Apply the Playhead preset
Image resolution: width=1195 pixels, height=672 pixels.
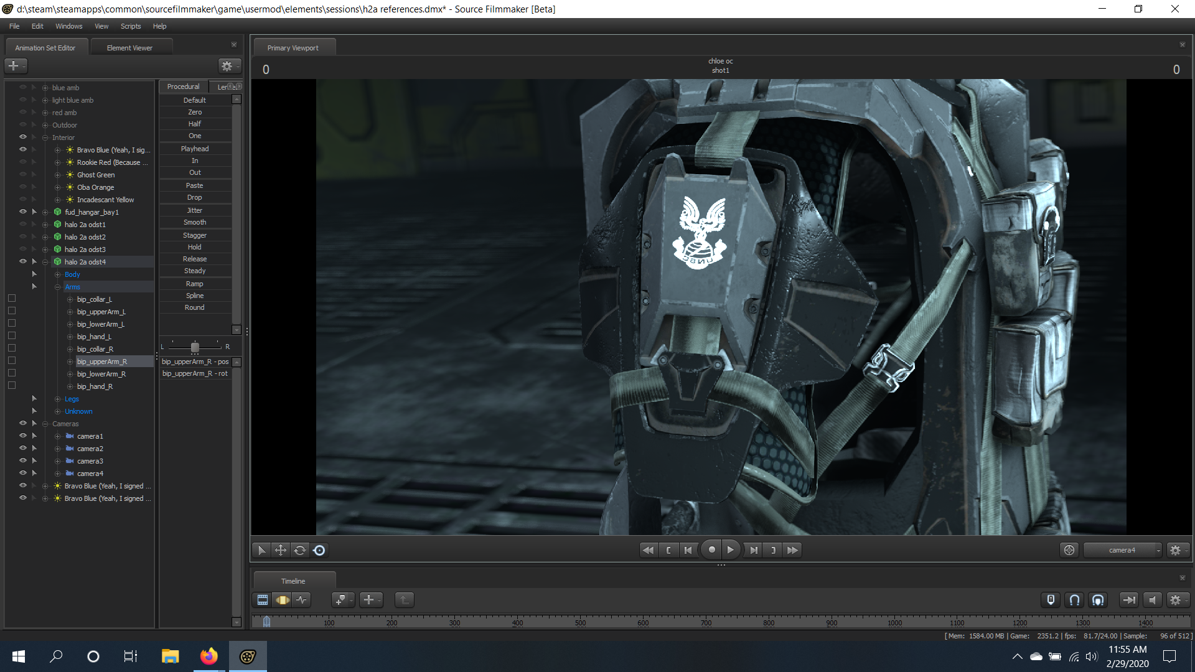pyautogui.click(x=195, y=149)
